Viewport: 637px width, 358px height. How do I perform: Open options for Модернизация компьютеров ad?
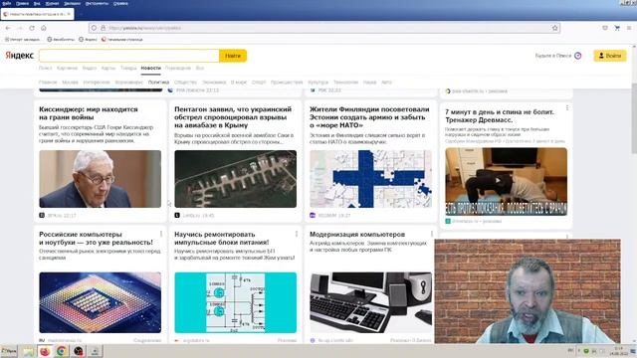(x=431, y=234)
